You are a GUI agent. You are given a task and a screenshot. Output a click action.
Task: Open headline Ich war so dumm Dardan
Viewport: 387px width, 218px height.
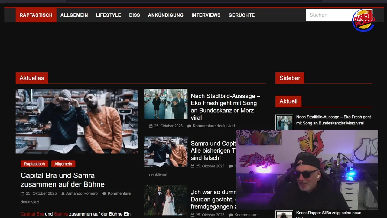coord(213,200)
